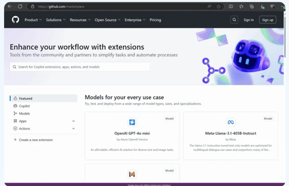Expand the Apps category chevron

point(73,121)
